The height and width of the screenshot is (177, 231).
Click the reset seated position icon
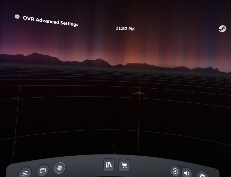(x=175, y=171)
